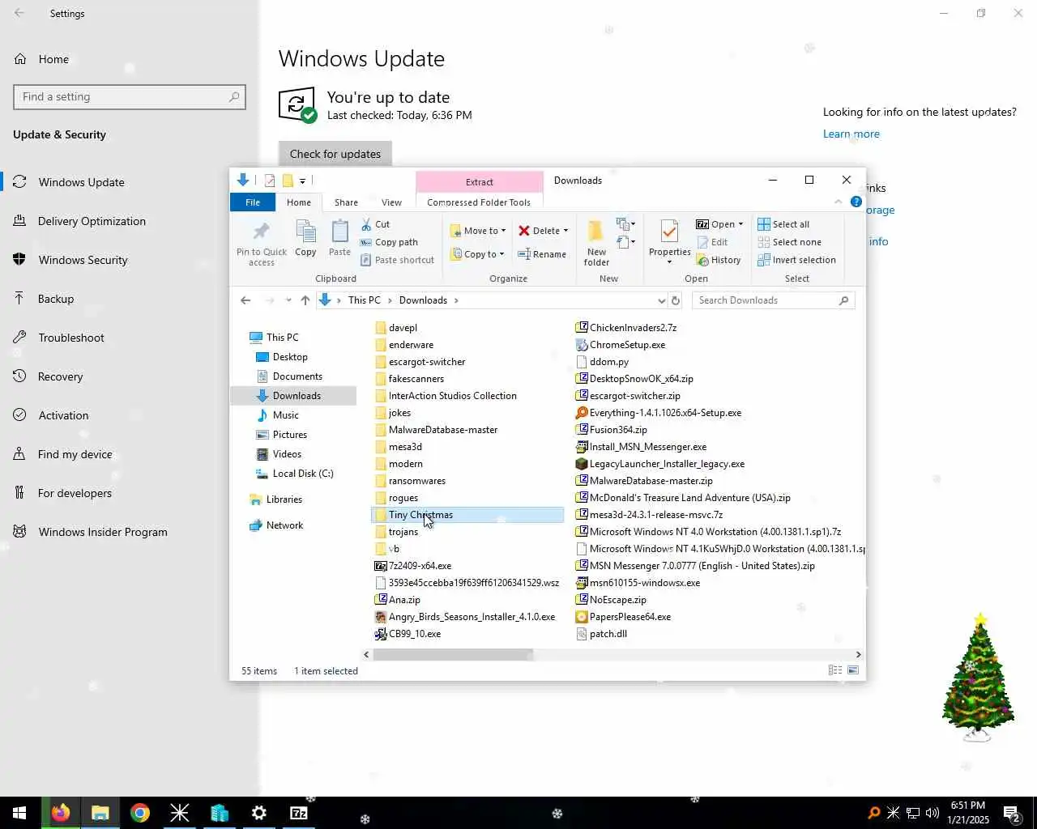The image size is (1037, 829).
Task: Click Copy path in ribbon
Action: 389,242
